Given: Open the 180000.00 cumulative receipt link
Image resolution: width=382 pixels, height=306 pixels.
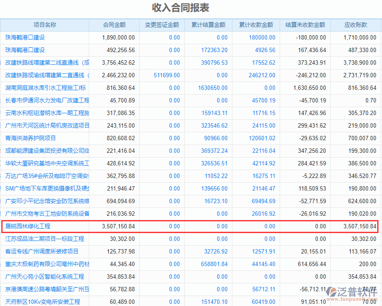Looking at the screenshot, I should pos(262,38).
